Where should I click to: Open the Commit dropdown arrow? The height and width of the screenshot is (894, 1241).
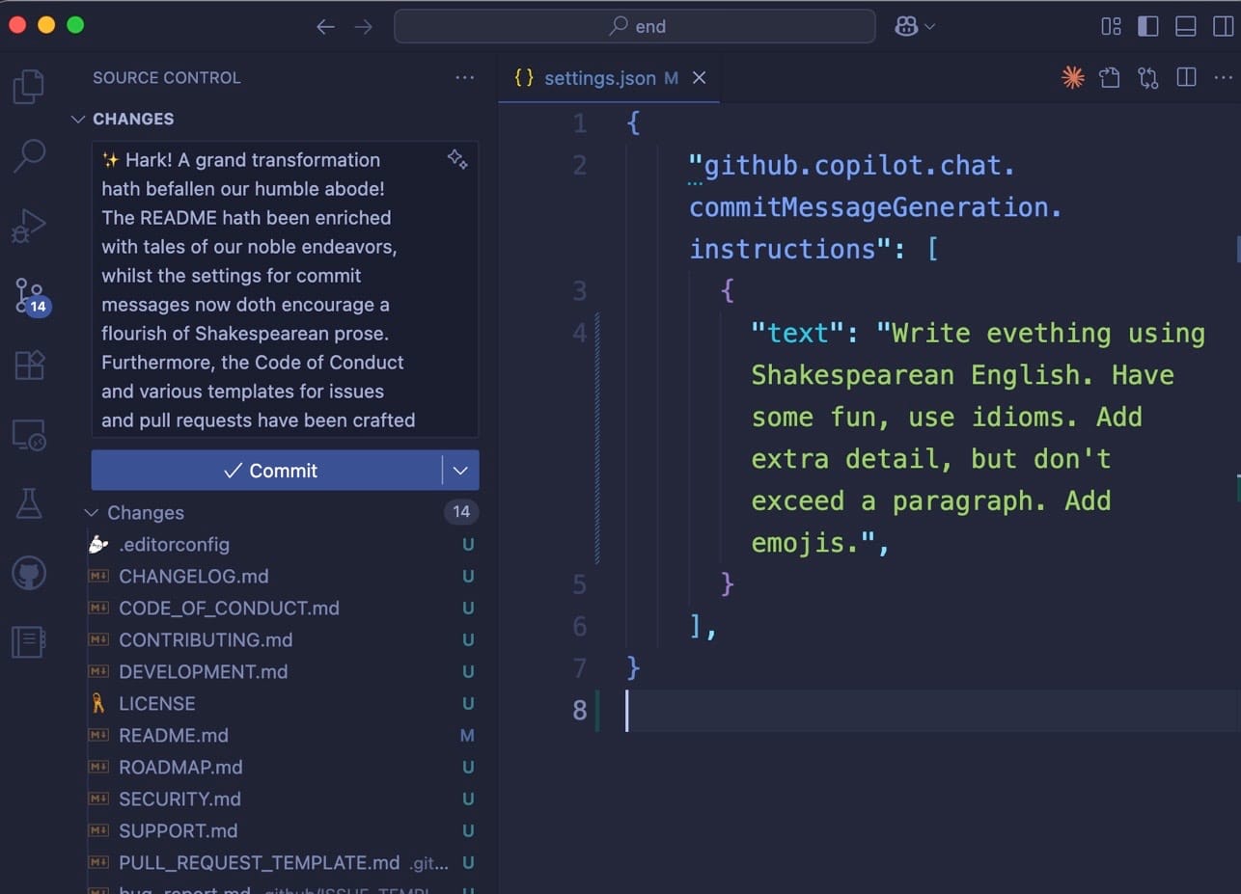tap(460, 471)
